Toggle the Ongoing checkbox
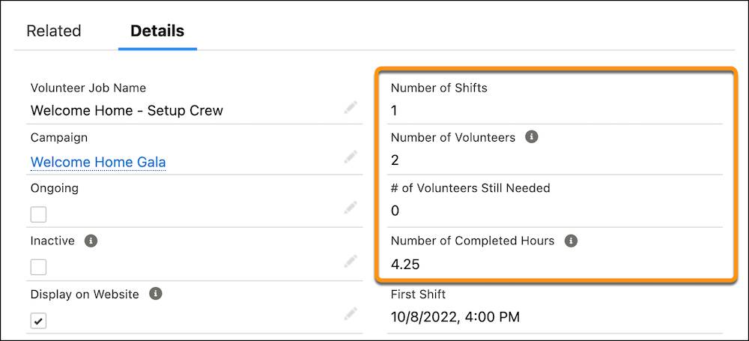This screenshot has width=749, height=341. coord(38,214)
